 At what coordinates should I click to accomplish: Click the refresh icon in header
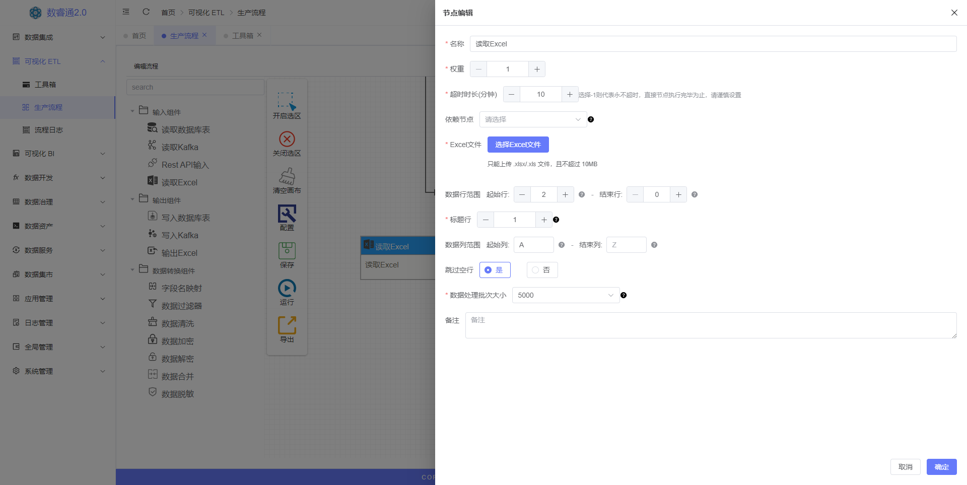pos(146,12)
